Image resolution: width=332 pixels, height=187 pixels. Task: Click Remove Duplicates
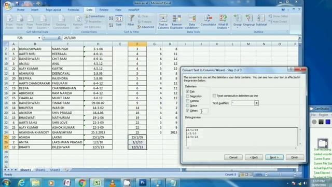tap(176, 22)
